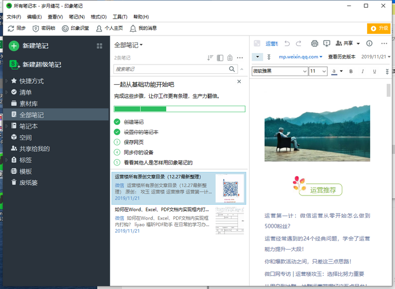Open editor more actions ellipsis

[x=384, y=43]
